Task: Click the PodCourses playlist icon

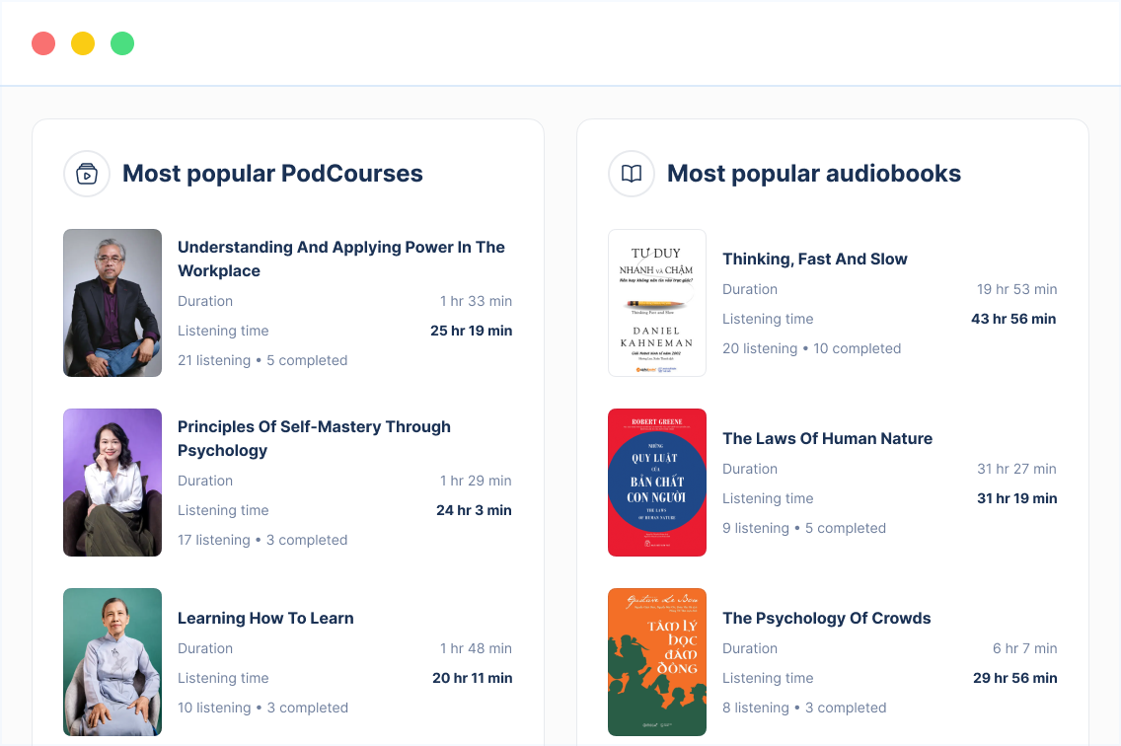Action: point(87,174)
